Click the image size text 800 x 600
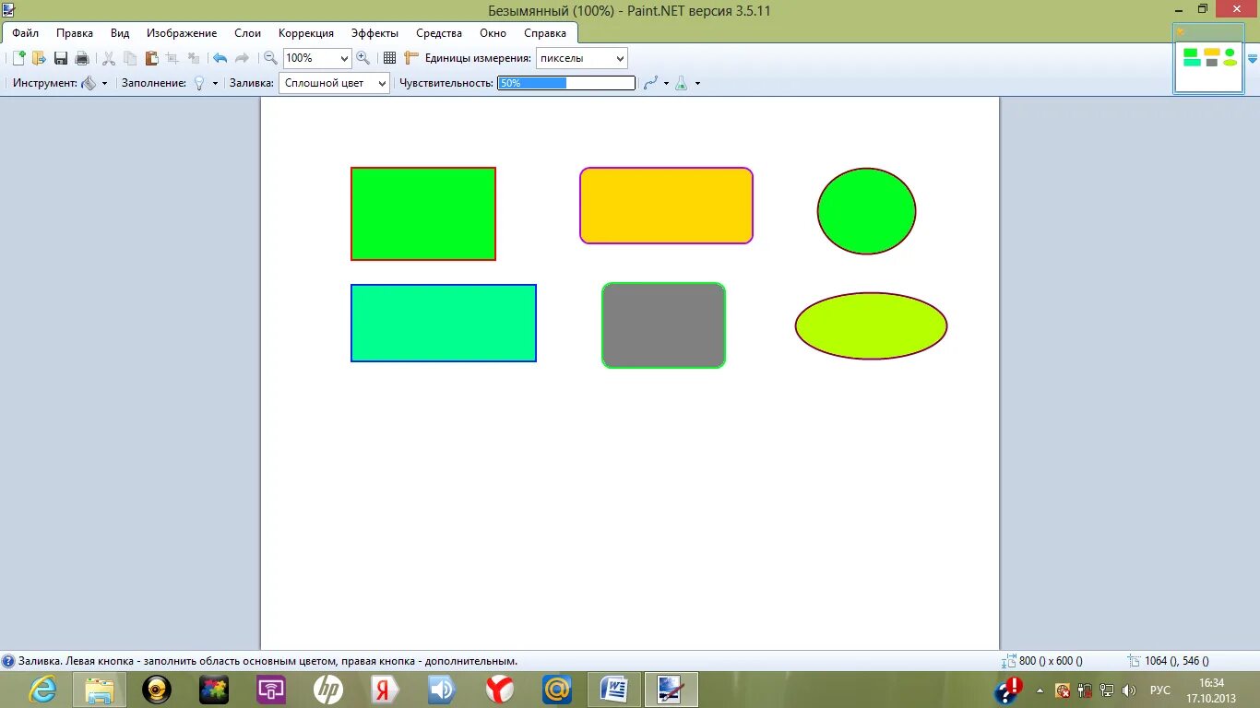The width and height of the screenshot is (1260, 708). click(x=1051, y=661)
